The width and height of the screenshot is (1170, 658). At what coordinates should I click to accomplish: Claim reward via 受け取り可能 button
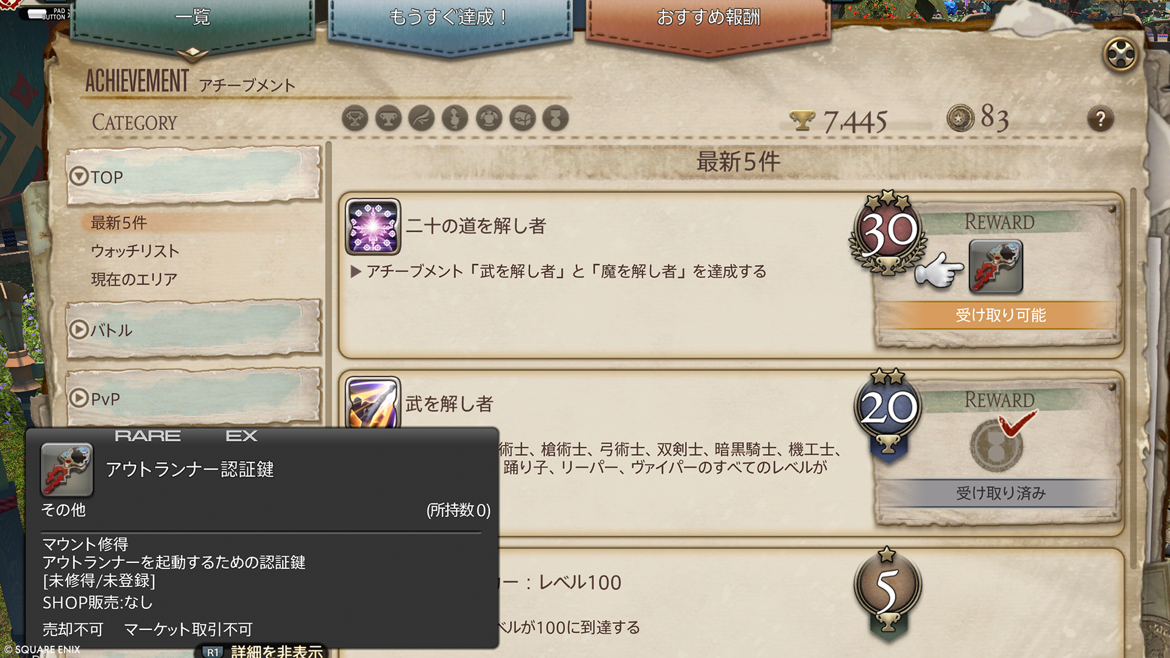coord(1000,315)
